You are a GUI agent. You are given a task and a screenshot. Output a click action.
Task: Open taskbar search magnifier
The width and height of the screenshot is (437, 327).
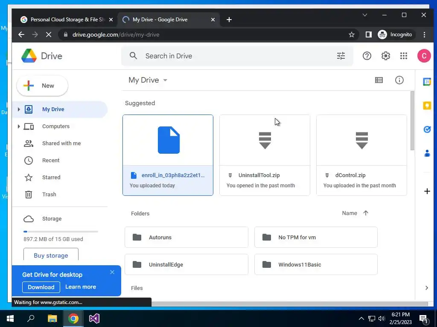click(x=31, y=318)
